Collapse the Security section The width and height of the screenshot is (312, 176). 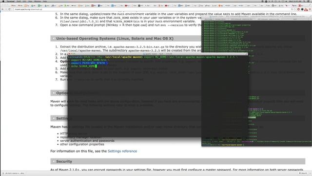coord(54,161)
